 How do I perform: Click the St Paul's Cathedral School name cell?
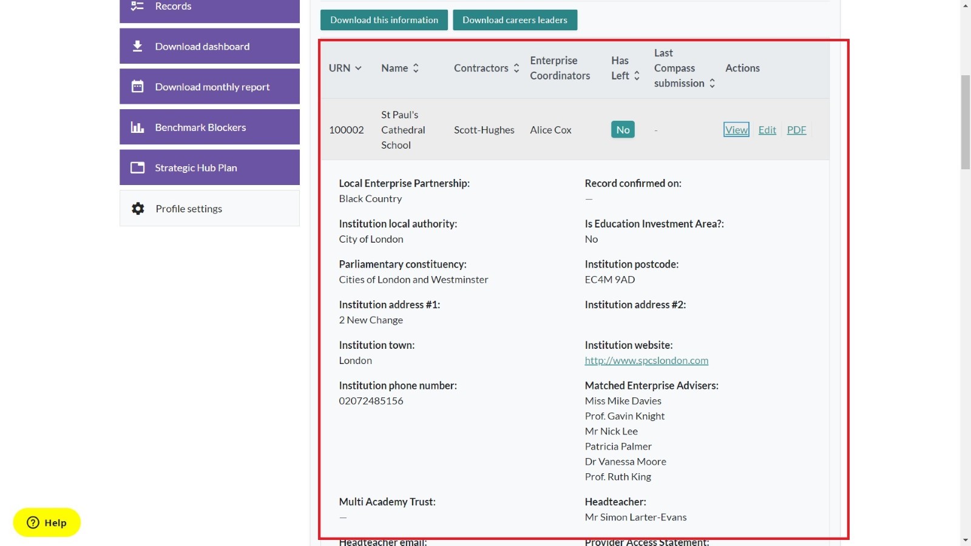tap(403, 130)
